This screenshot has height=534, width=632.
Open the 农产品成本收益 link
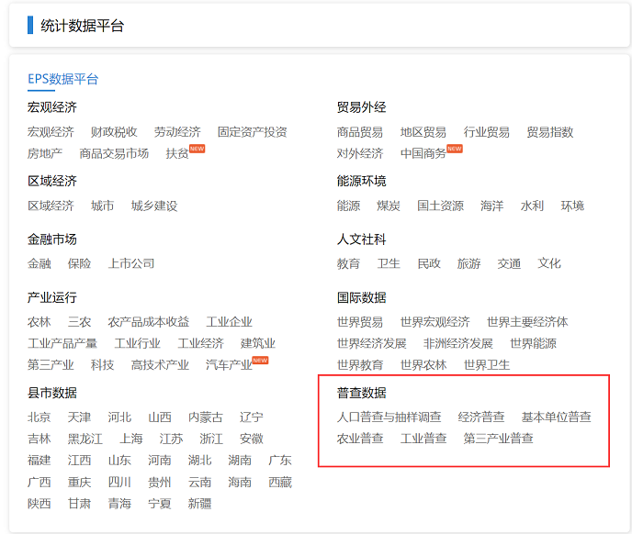tap(149, 322)
